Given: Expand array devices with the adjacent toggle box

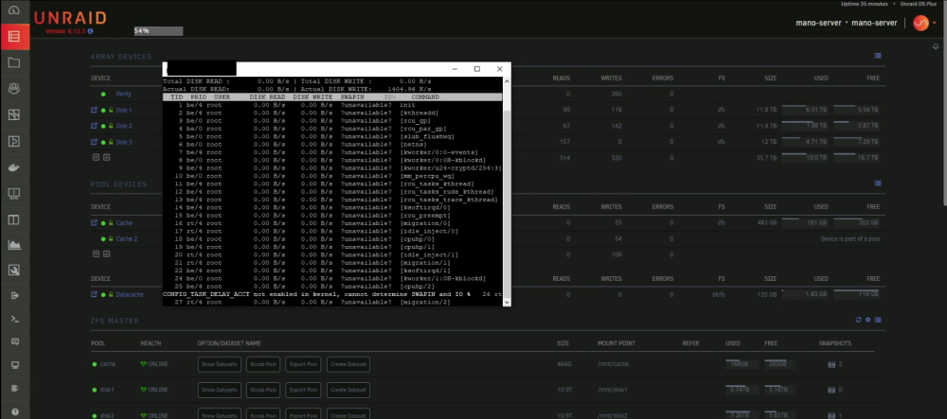Looking at the screenshot, I should point(106,157).
